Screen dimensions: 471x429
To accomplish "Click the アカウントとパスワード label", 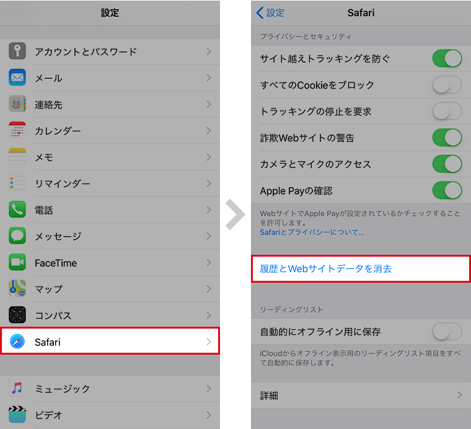I will coord(86,51).
